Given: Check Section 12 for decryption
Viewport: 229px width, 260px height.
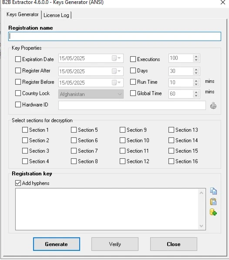Looking at the screenshot, I should [122, 161].
